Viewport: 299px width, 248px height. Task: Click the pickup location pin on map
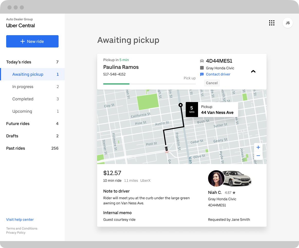pyautogui.click(x=181, y=105)
